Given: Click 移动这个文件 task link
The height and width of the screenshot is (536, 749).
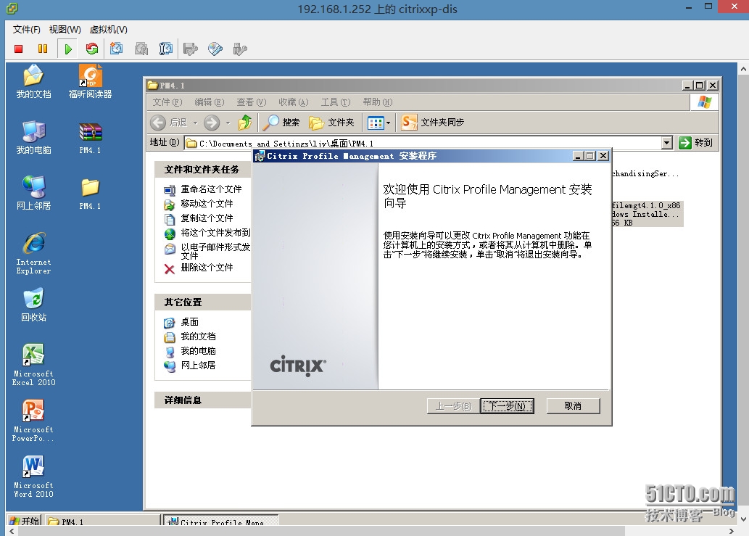Looking at the screenshot, I should point(207,204).
